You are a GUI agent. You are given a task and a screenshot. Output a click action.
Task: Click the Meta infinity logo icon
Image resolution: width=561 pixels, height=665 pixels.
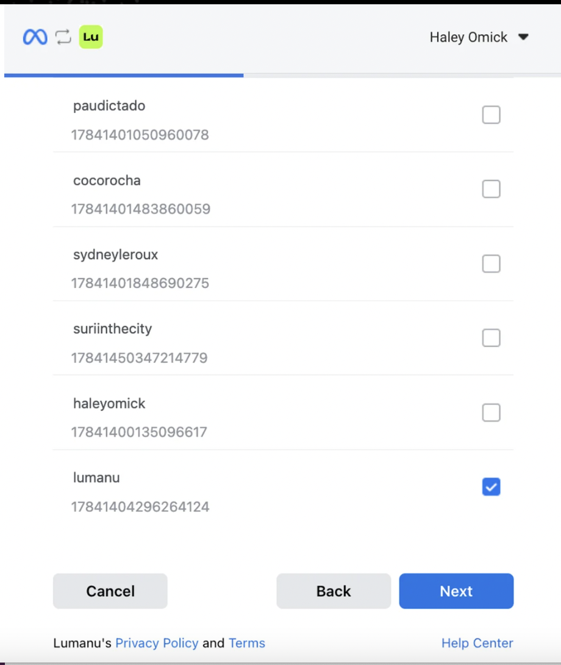click(x=35, y=37)
